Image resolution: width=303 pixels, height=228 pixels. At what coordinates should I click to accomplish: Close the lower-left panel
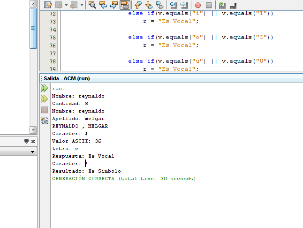(x=33, y=141)
